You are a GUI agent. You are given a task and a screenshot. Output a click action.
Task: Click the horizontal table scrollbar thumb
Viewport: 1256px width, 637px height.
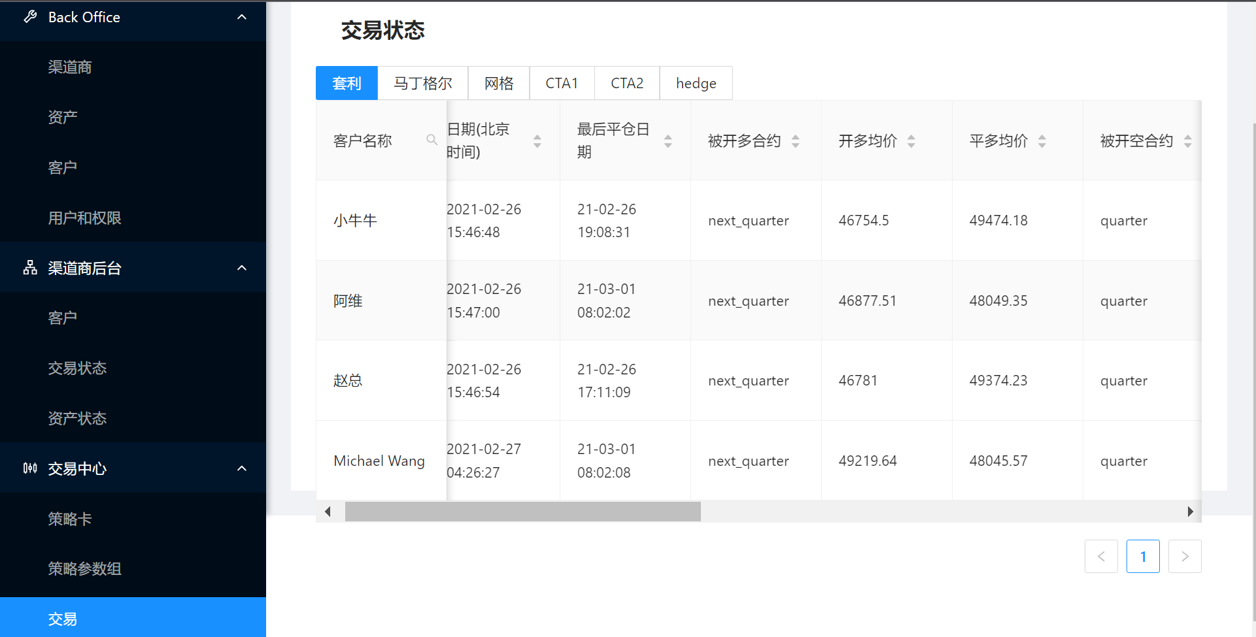pos(523,512)
